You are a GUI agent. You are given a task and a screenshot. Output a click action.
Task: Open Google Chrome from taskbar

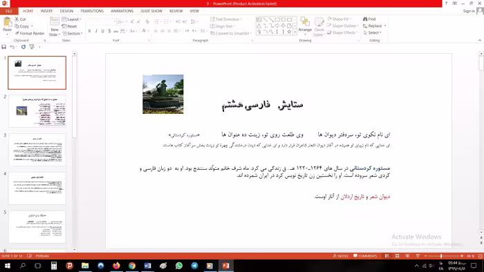click(132, 266)
